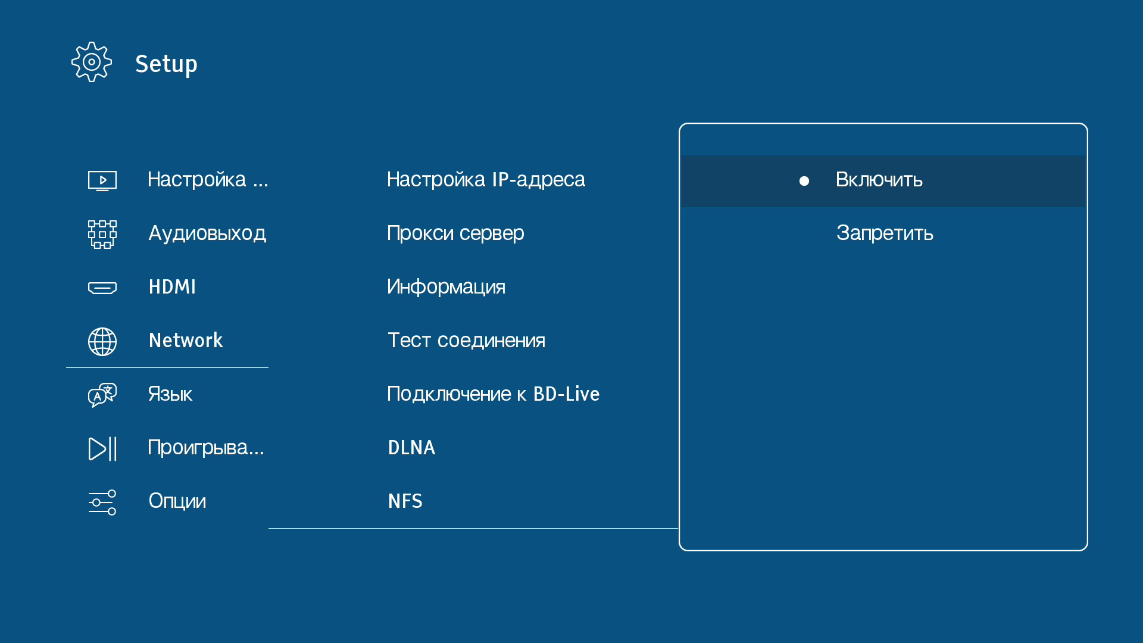Choose the Запретить option

point(885,233)
